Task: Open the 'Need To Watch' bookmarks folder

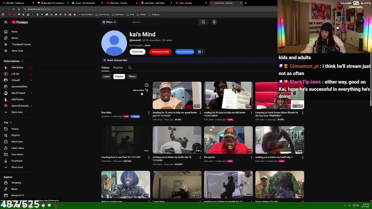Action: [85, 15]
